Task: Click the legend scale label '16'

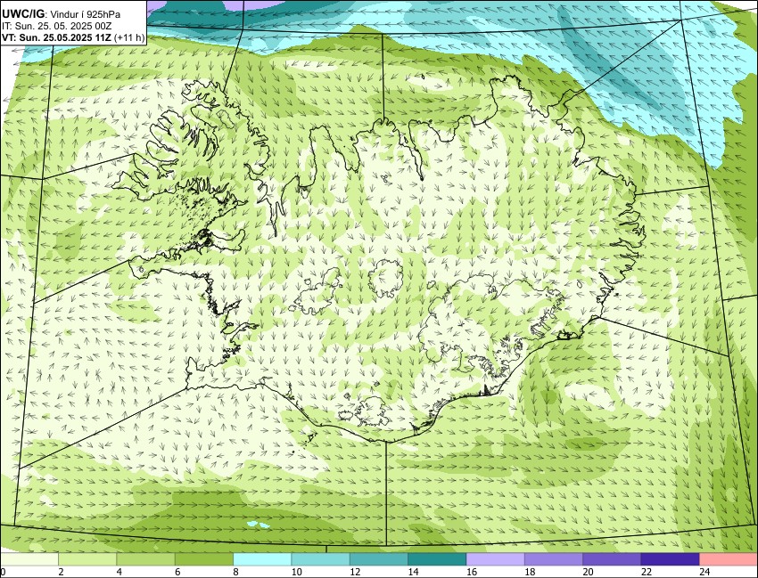Action: tap(472, 572)
